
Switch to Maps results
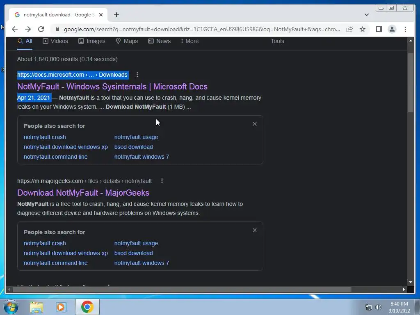pyautogui.click(x=127, y=41)
